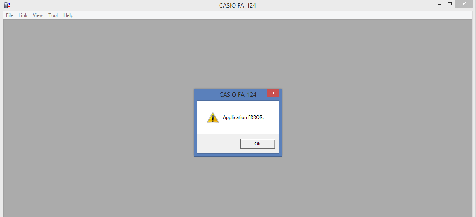Viewport: 476px width, 217px height.
Task: Click the empty gray workspace behind the dialog
Action: click(99, 119)
